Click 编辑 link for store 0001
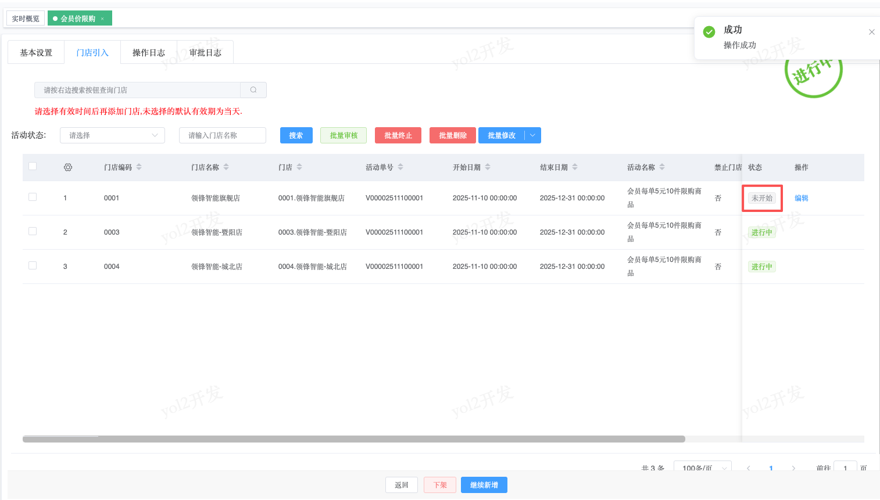The height and width of the screenshot is (500, 880). coord(801,198)
